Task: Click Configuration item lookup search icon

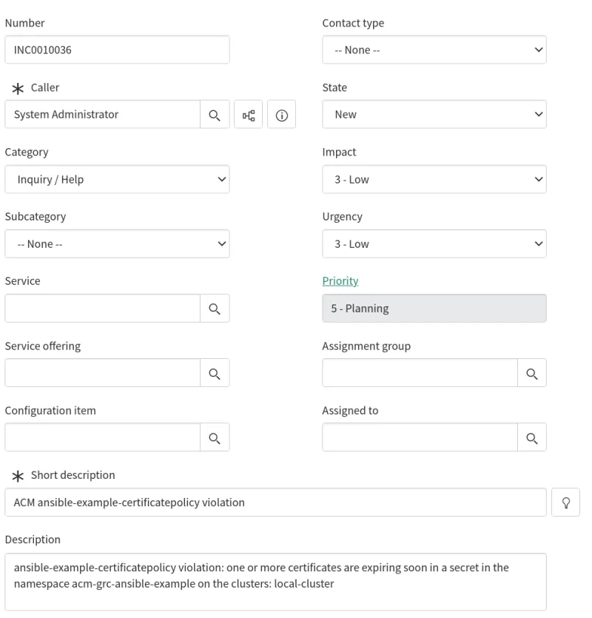Action: click(215, 437)
